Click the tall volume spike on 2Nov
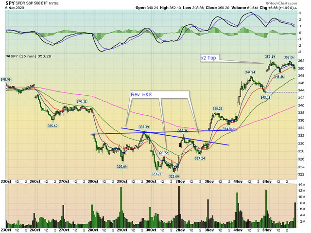Screen dimensions: 311x233 [179, 207]
